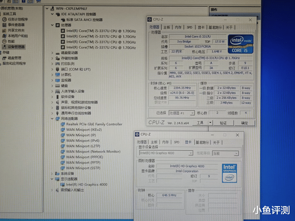Click the Realtek PCIe GbE adapter icon
Image resolution: width=295 pixels, height=221 pixels.
63,124
